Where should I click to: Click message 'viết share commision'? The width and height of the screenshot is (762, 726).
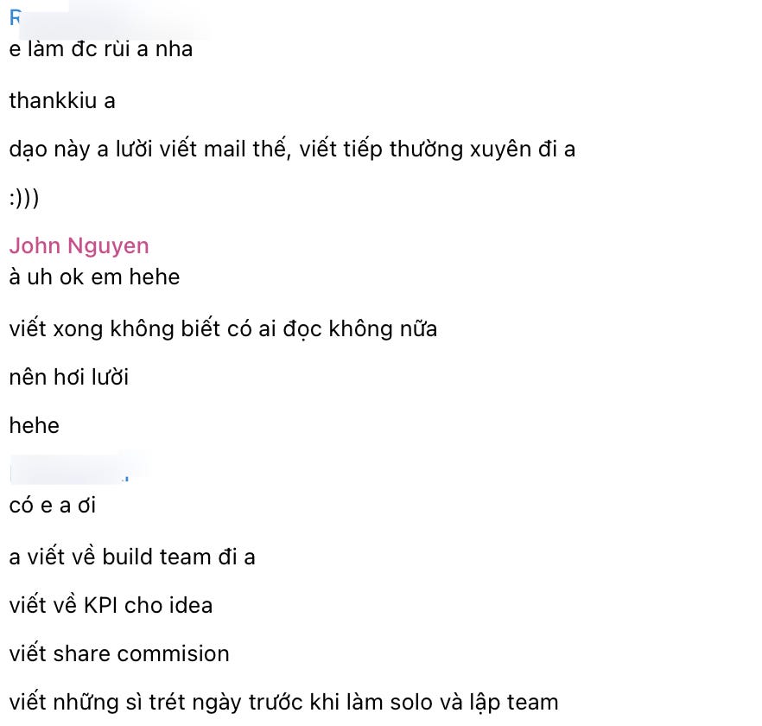pyautogui.click(x=119, y=653)
